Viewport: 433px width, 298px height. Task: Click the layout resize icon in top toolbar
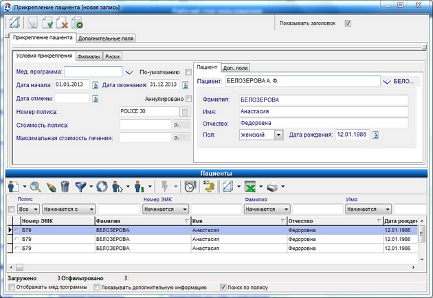(14, 23)
